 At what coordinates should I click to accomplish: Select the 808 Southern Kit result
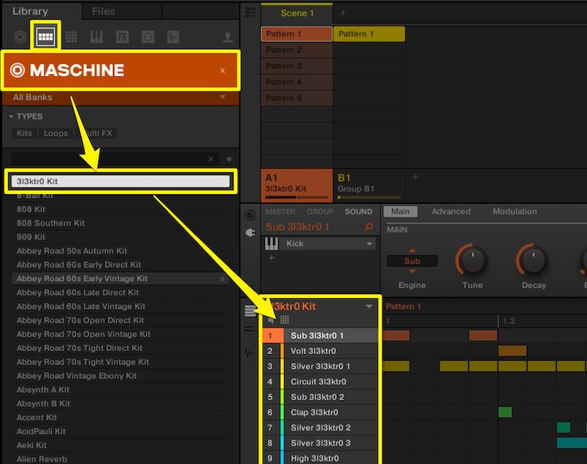(120, 223)
